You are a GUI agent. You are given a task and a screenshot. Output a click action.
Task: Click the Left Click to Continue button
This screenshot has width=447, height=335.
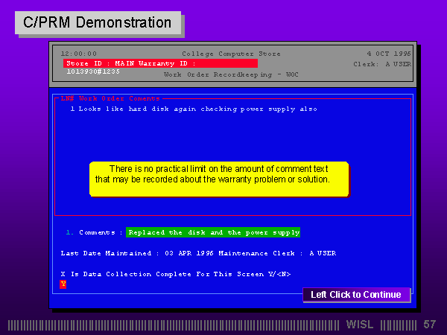[356, 295]
